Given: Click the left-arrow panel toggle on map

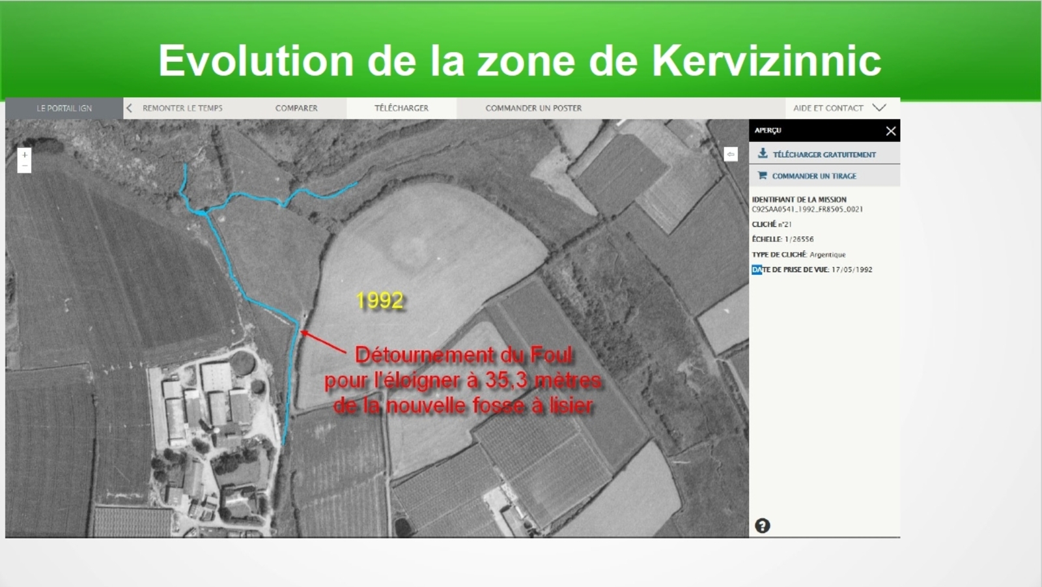Looking at the screenshot, I should click(x=731, y=154).
